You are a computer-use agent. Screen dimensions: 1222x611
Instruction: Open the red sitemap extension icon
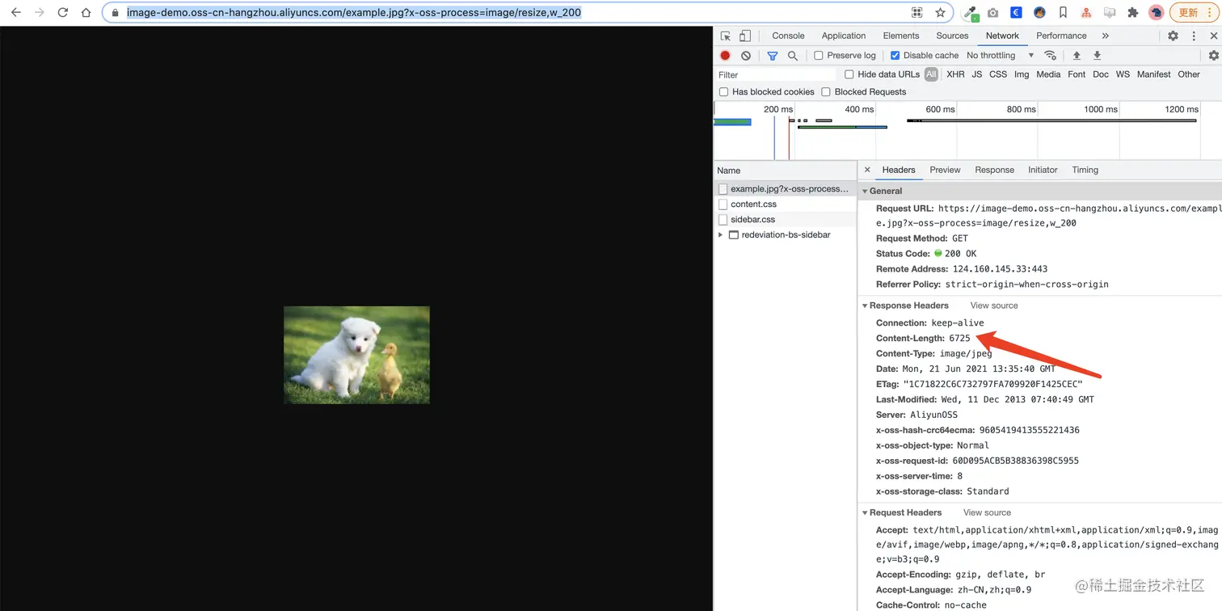tap(1086, 13)
